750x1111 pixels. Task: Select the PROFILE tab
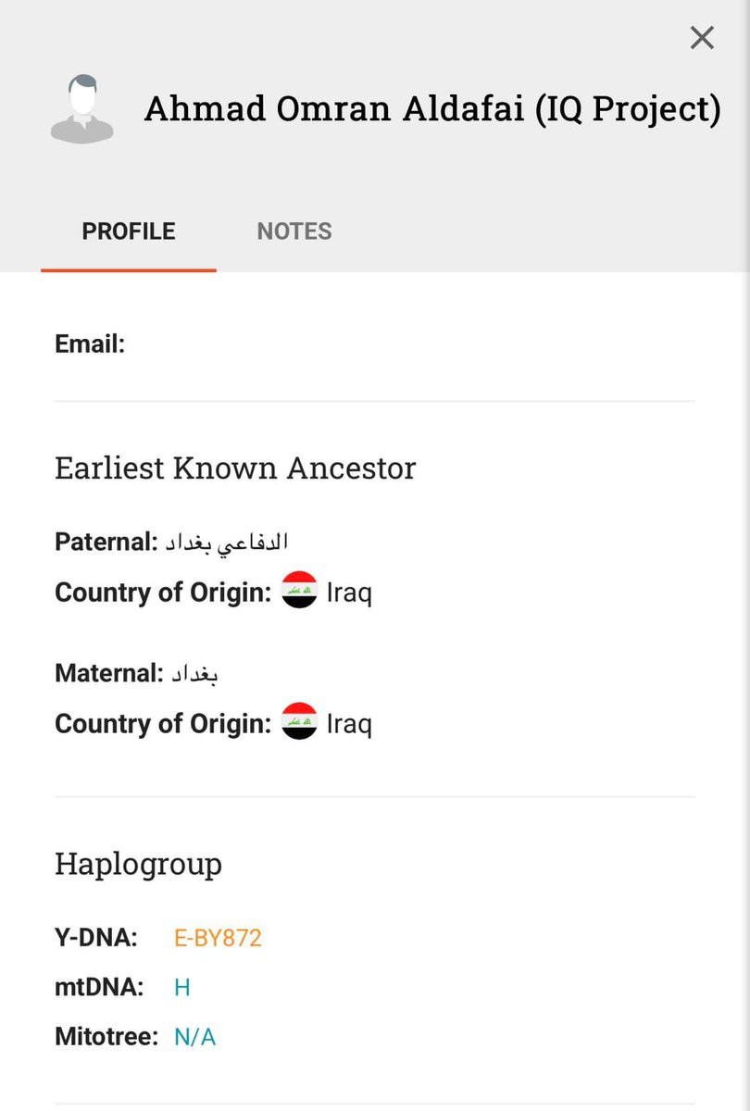point(129,231)
